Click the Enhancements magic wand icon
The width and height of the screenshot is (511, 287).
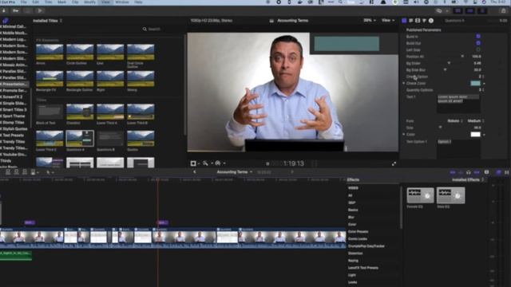205,163
